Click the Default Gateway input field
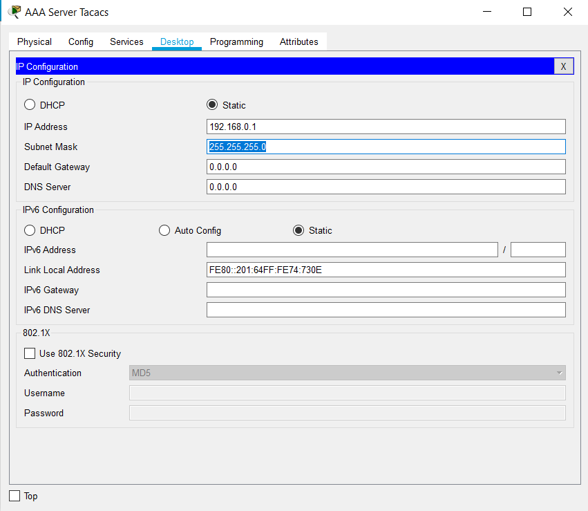 point(386,167)
